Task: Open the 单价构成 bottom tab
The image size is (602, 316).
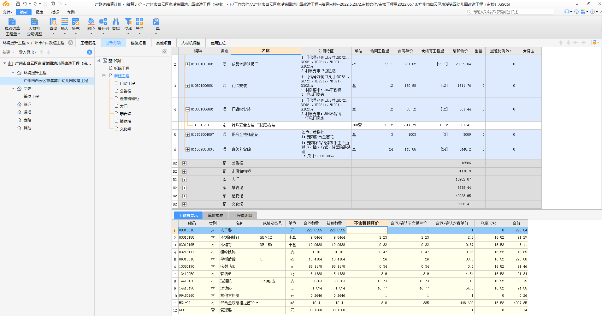Action: click(x=215, y=215)
